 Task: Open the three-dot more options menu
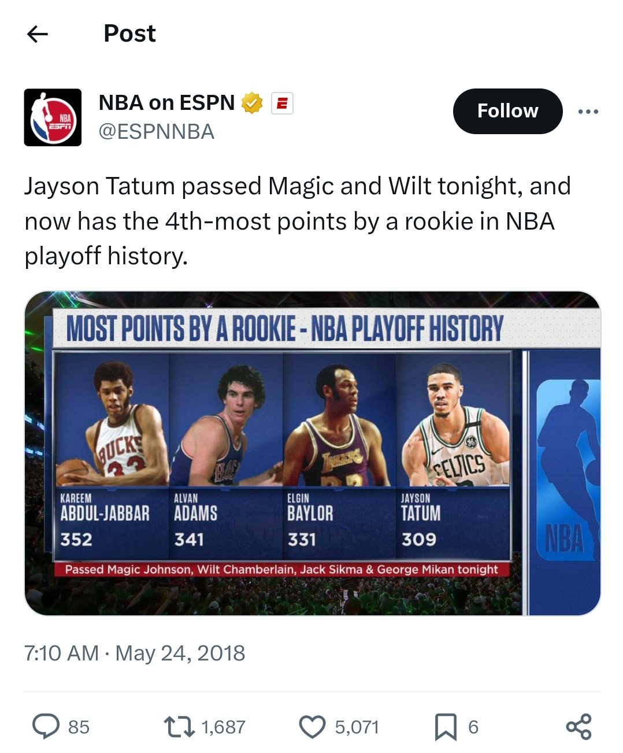[588, 111]
